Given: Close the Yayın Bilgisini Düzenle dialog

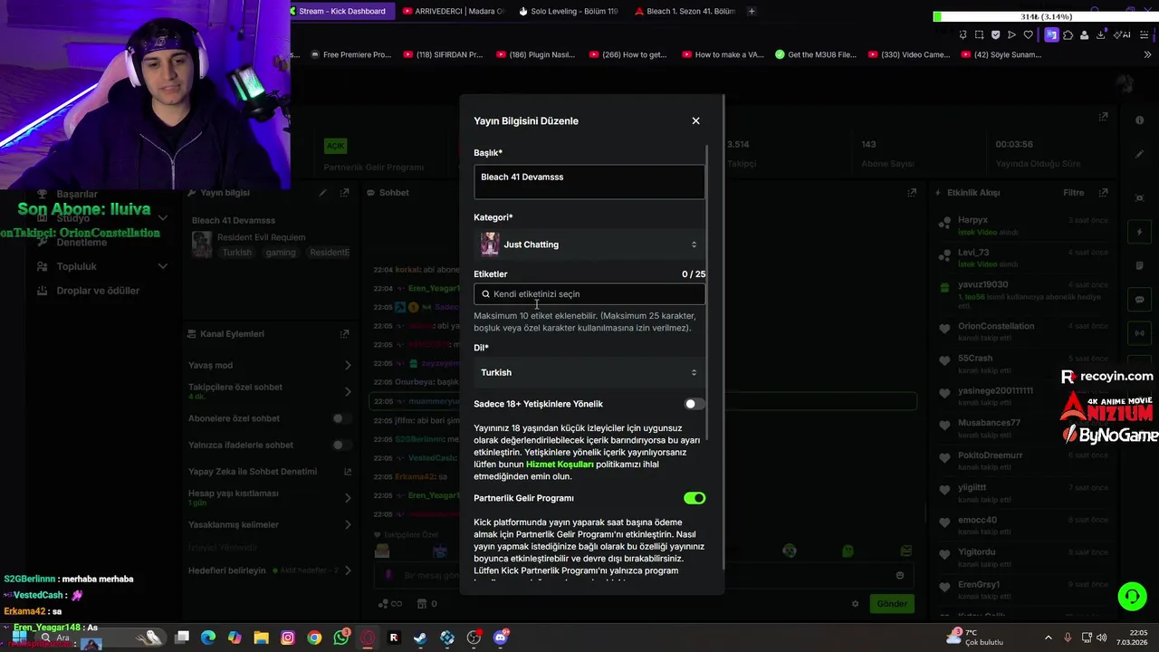Looking at the screenshot, I should coord(695,120).
